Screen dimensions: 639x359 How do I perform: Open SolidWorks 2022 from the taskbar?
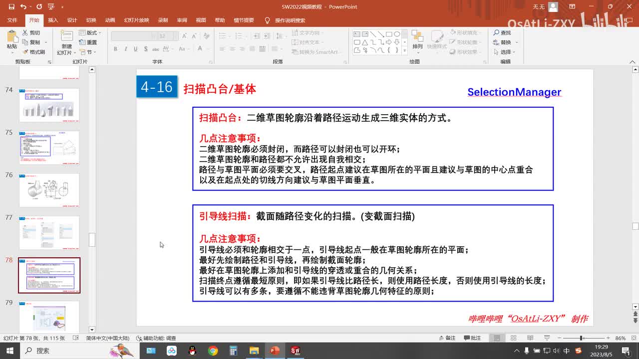coord(295,351)
